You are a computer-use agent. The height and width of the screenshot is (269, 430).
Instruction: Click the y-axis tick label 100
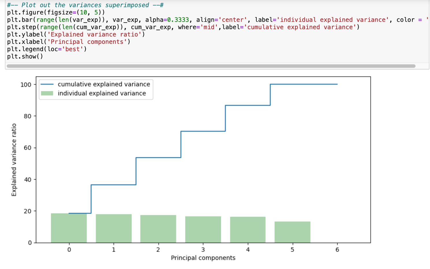click(25, 85)
